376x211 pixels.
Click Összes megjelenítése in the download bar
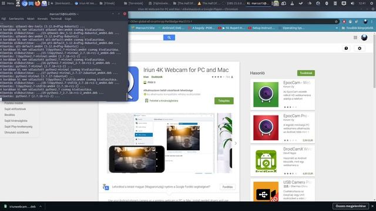tap(351, 206)
